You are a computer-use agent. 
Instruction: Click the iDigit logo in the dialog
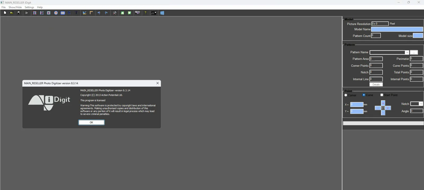click(49, 103)
